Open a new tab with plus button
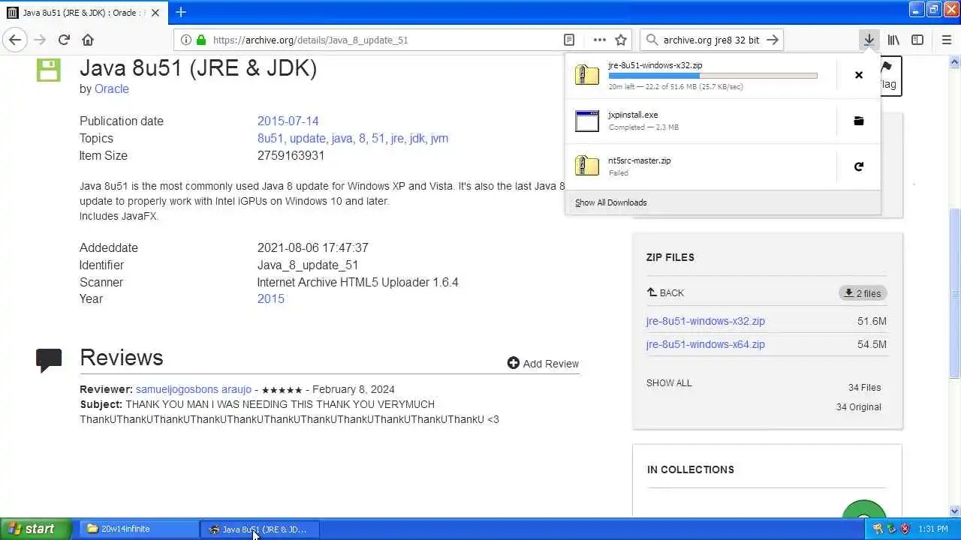Viewport: 961px width, 540px height. click(x=180, y=12)
